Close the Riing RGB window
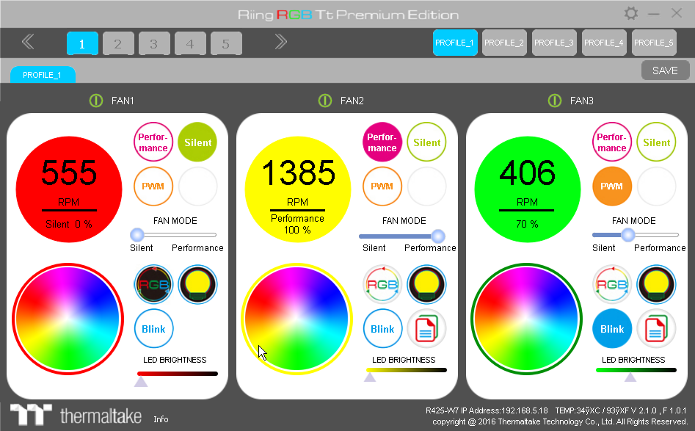Image resolution: width=695 pixels, height=431 pixels. pos(677,13)
